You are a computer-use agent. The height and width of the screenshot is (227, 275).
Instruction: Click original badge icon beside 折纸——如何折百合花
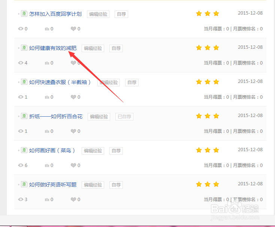pyautogui.click(x=24, y=116)
